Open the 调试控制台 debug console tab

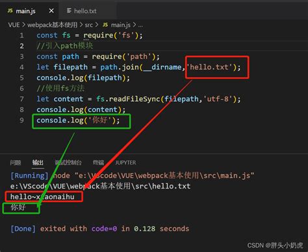[x=68, y=163]
